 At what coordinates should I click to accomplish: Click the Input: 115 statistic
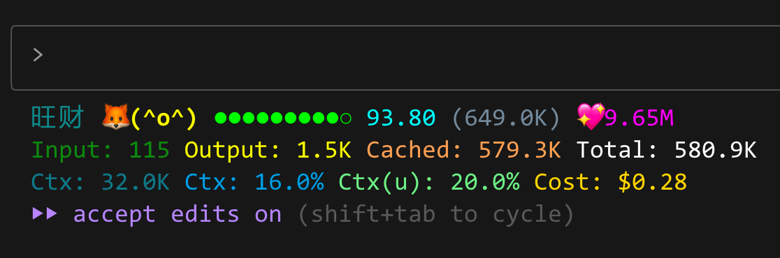(x=101, y=151)
